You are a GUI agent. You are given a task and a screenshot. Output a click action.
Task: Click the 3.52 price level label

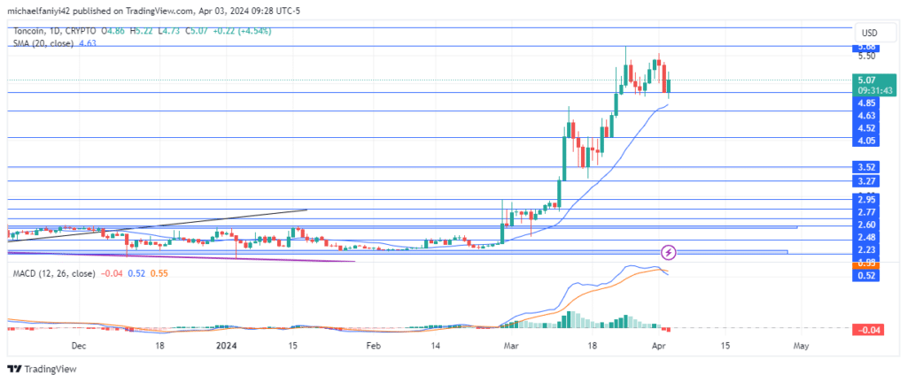(866, 167)
